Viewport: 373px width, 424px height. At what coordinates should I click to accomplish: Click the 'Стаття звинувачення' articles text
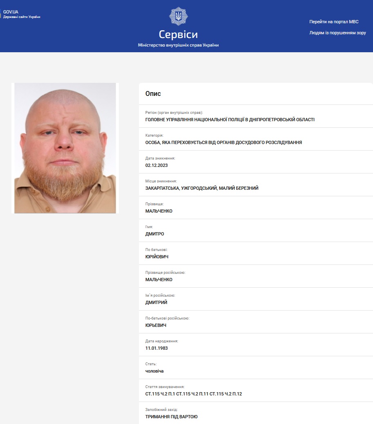tap(194, 394)
